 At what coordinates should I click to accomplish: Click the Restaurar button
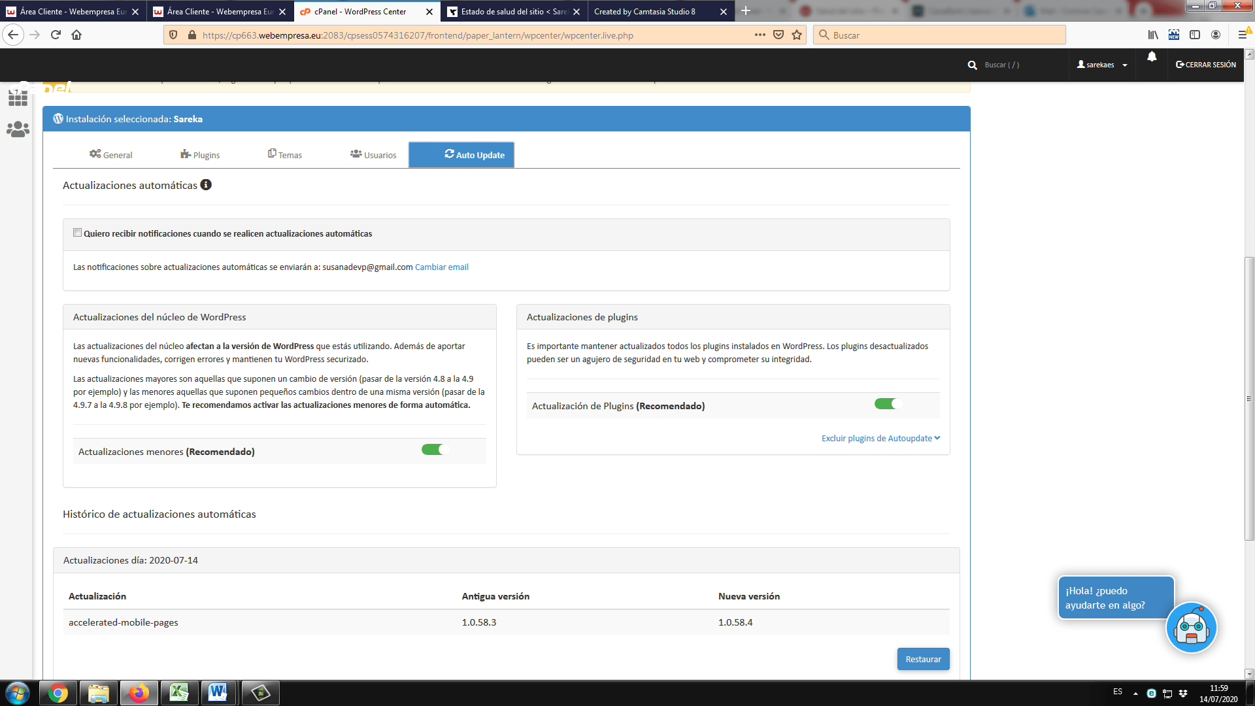point(923,659)
